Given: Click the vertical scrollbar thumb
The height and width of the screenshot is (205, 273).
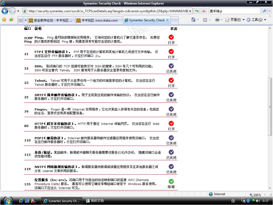Looking at the screenshot, I should coord(270,106).
